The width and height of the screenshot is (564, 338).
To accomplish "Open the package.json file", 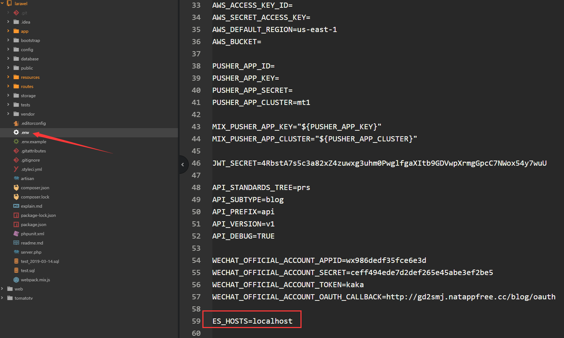I will click(34, 225).
